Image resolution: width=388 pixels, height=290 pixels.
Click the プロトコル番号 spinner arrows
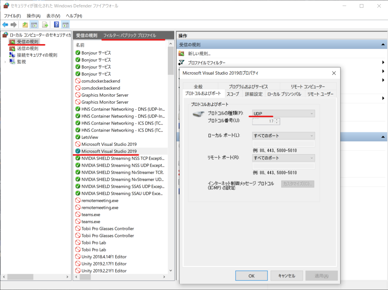(x=277, y=121)
